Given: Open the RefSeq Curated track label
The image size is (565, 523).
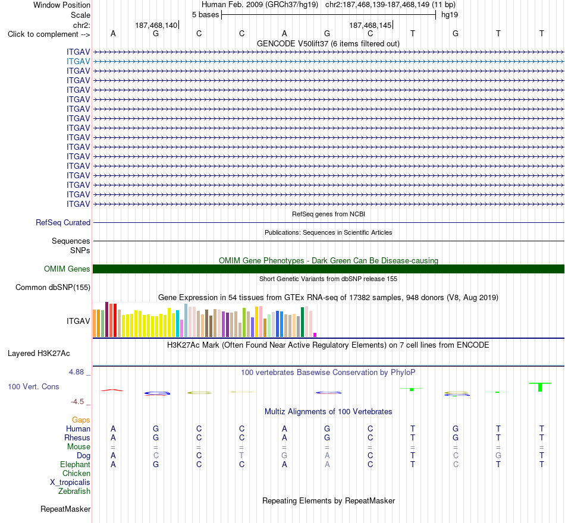Looking at the screenshot, I should [x=62, y=223].
